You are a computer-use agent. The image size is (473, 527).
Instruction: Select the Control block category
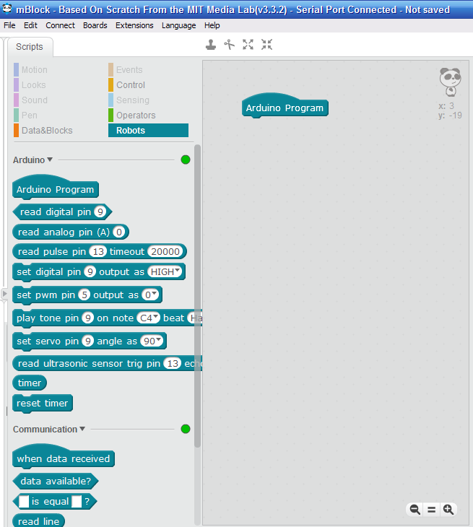click(131, 84)
